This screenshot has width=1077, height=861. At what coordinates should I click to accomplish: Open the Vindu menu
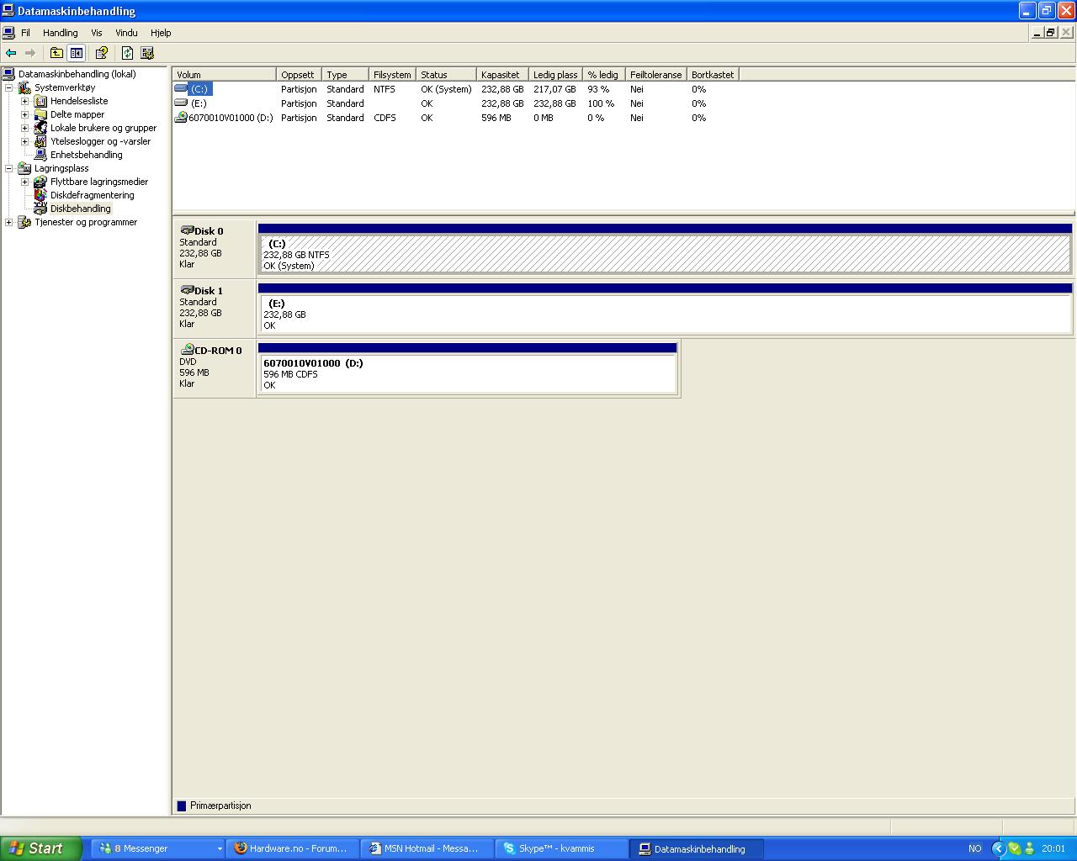point(126,33)
